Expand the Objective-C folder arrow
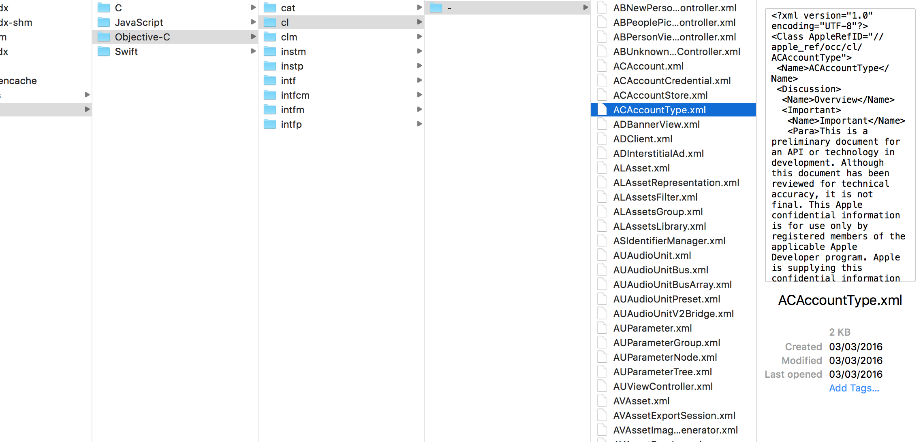This screenshot has height=442, width=923. click(253, 37)
